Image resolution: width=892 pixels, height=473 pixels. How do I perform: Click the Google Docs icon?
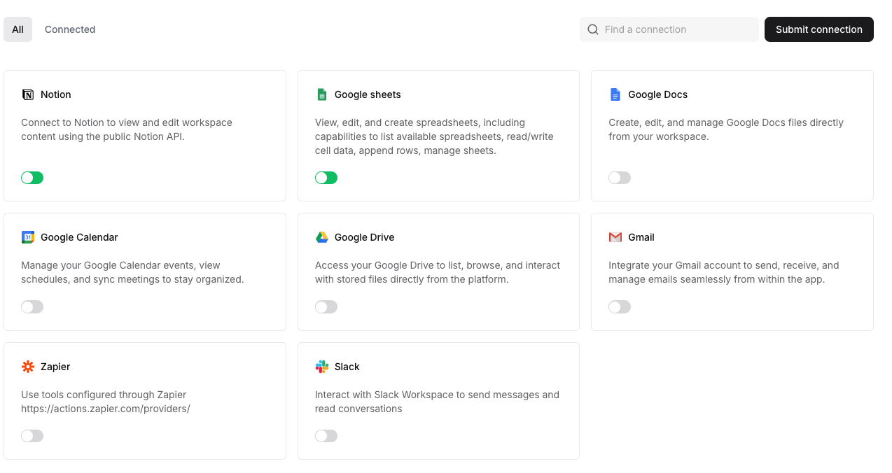point(615,94)
